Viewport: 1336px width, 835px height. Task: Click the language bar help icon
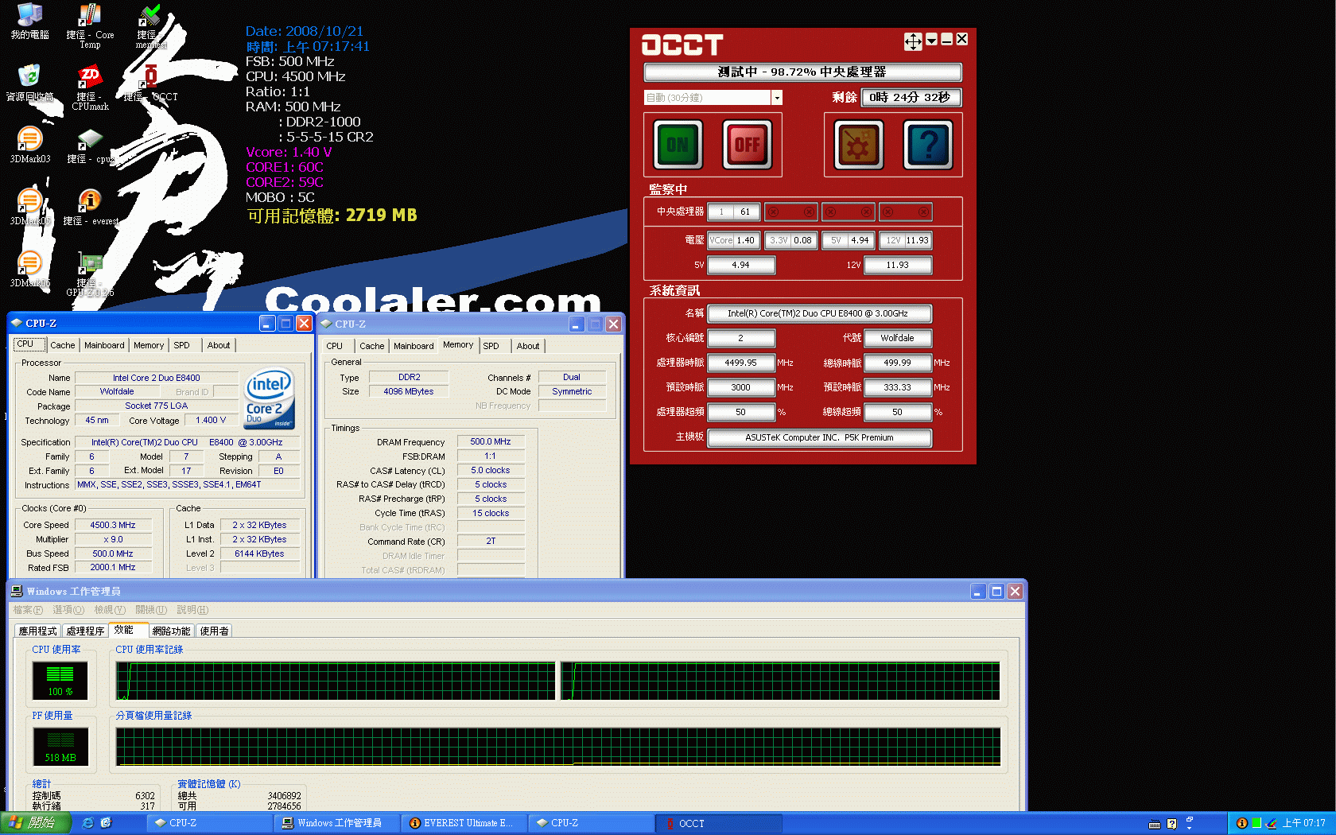1171,824
